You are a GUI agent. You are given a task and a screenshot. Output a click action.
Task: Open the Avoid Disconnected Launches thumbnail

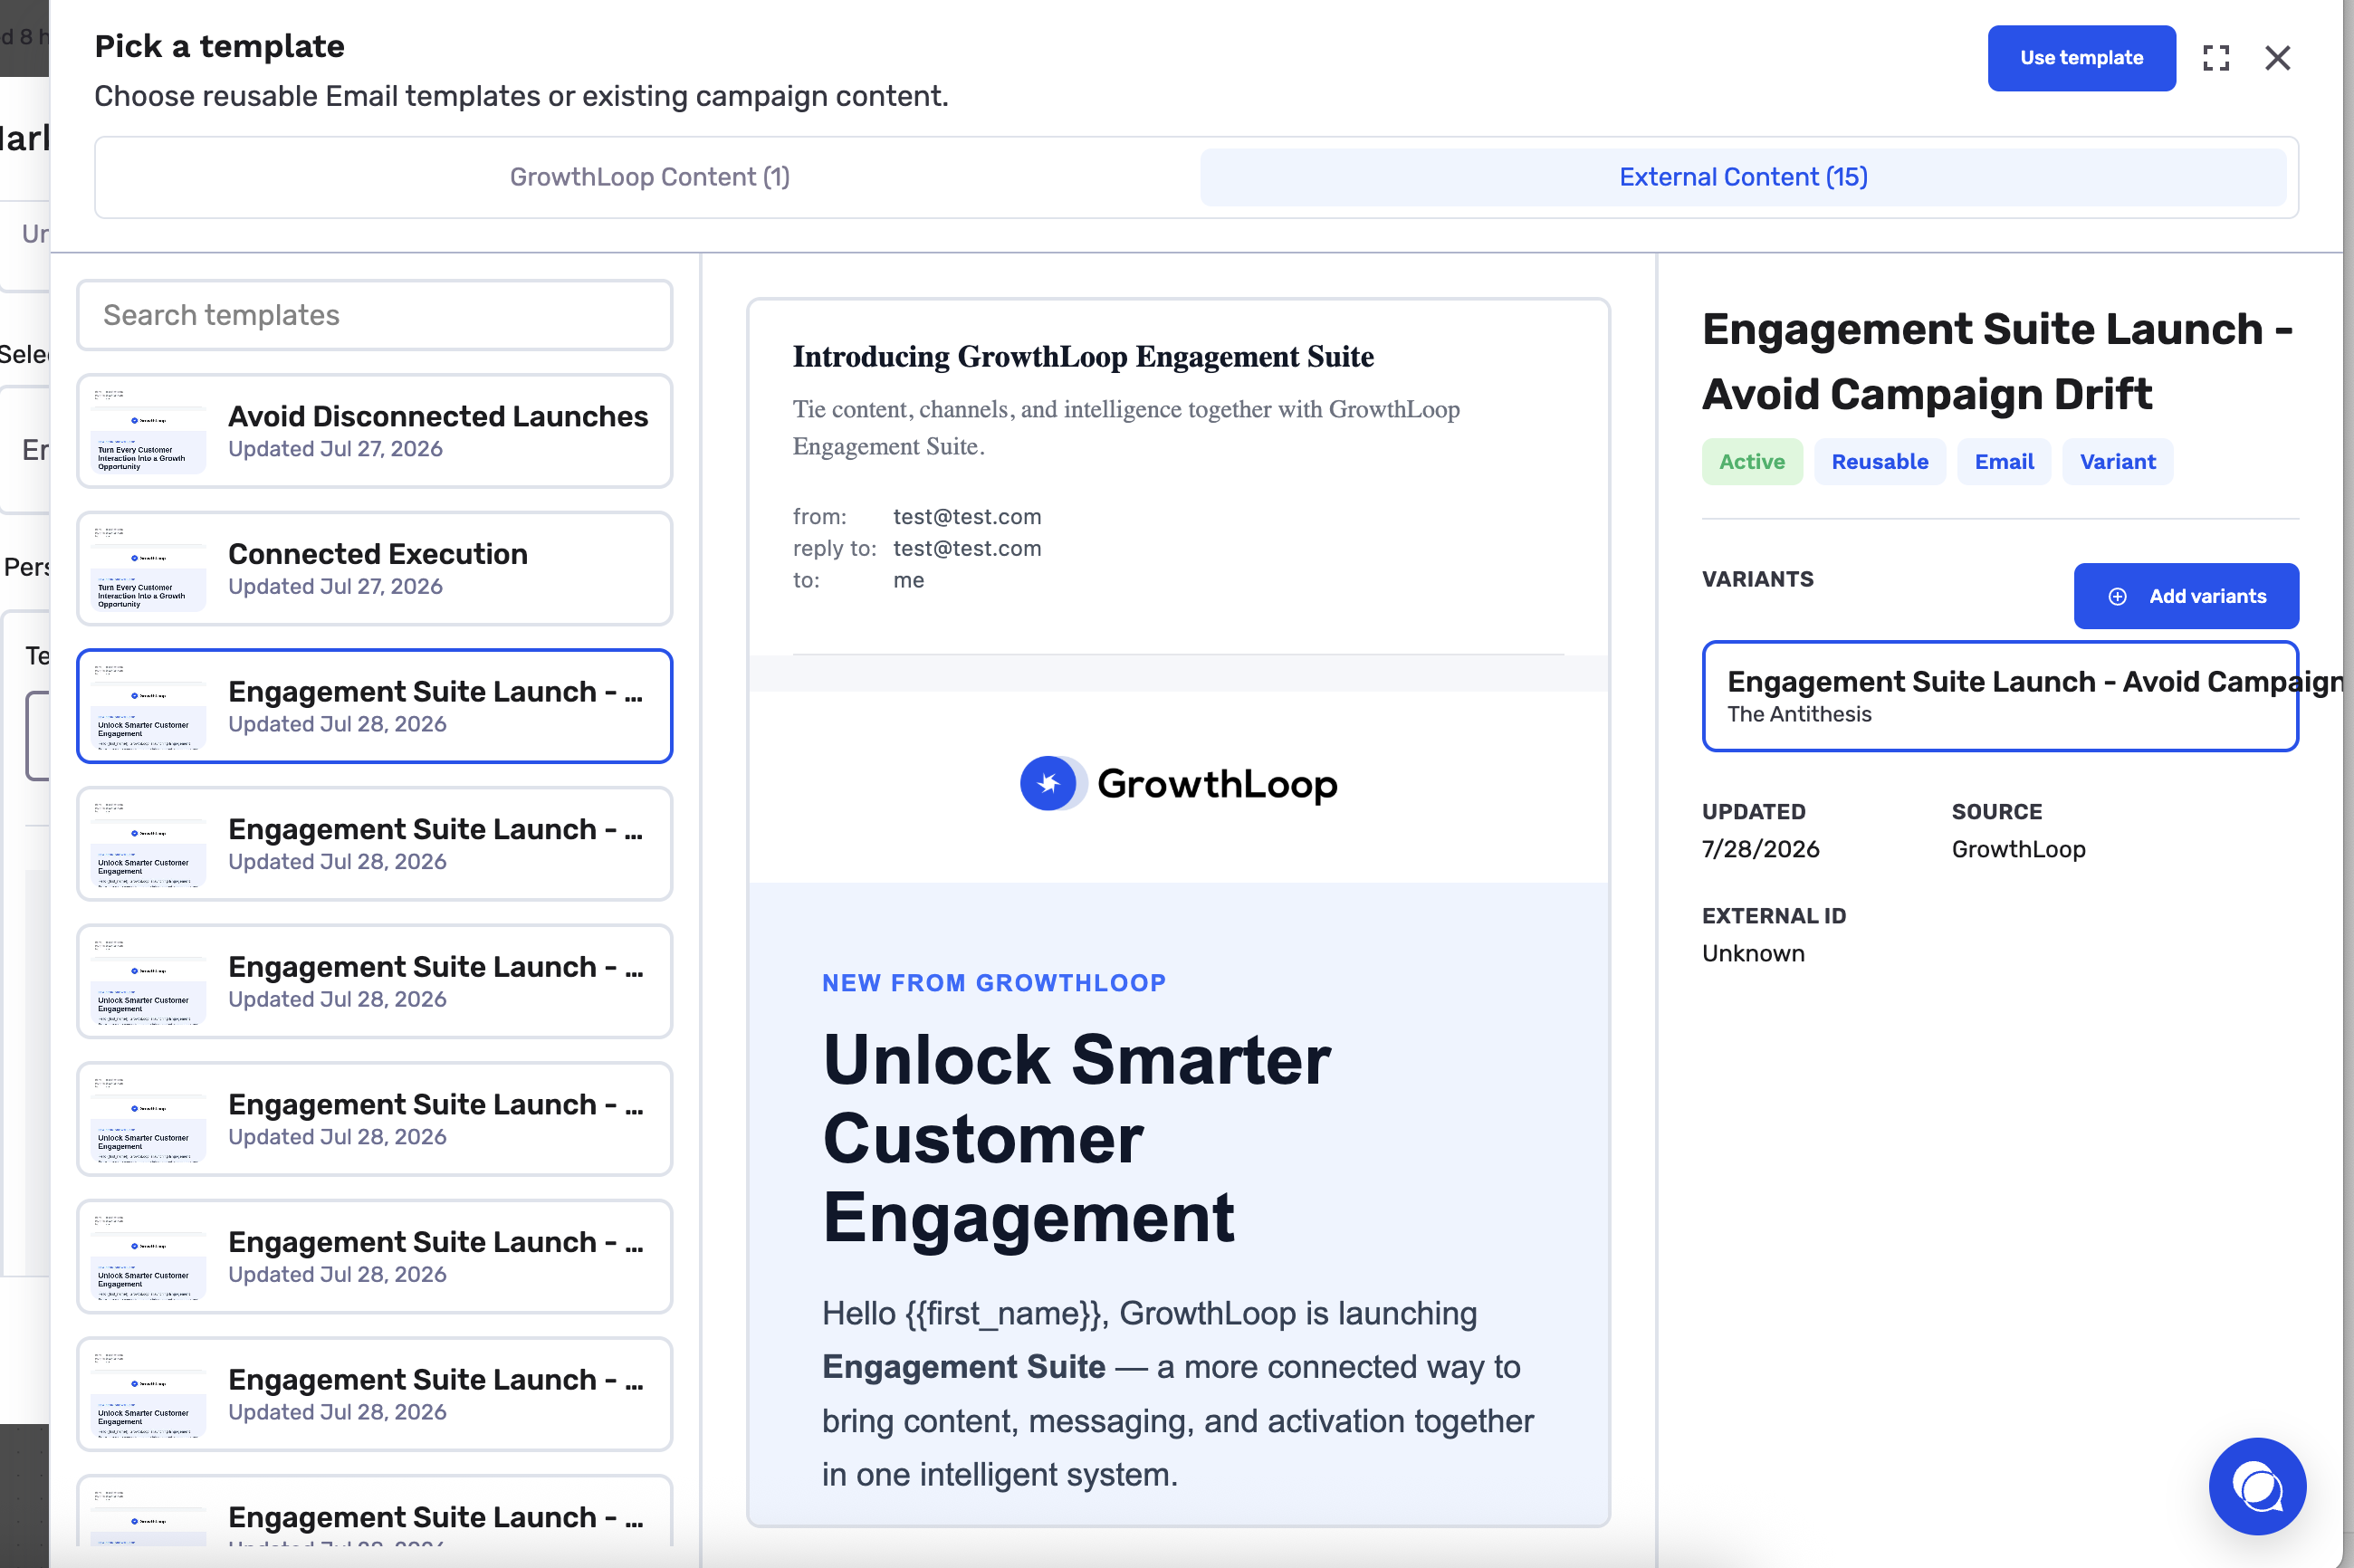point(148,431)
